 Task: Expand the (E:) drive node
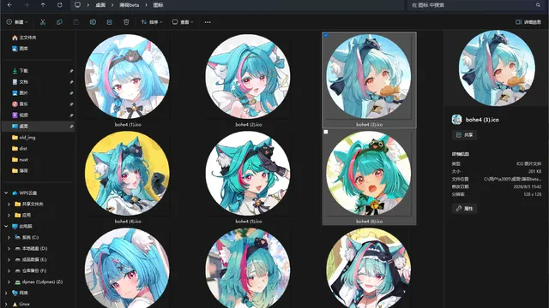pyautogui.click(x=9, y=260)
